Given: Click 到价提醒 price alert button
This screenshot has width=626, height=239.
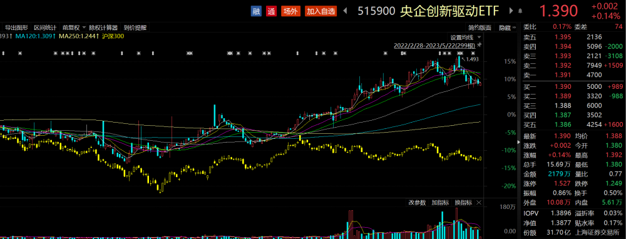Looking at the screenshot, I should pos(135,28).
